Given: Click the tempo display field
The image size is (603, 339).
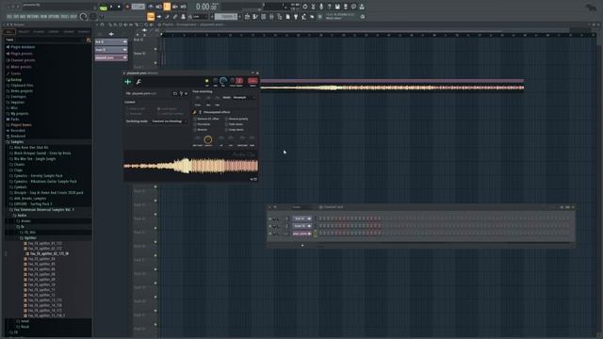Looking at the screenshot, I should pos(139,7).
